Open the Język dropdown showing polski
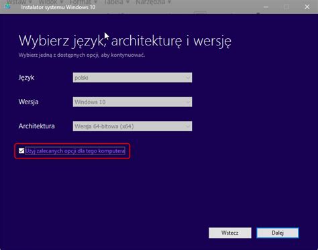Viewport: 318px width, 250px height. point(132,78)
